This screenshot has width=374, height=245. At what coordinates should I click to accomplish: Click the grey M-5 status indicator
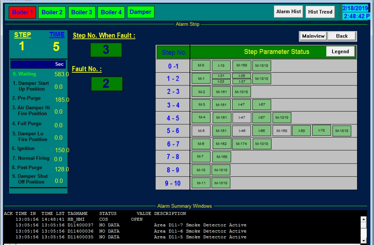point(201,131)
